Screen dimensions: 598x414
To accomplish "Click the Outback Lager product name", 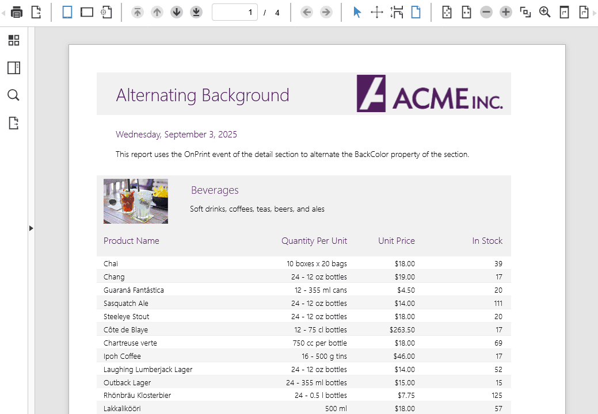I will click(x=127, y=383).
